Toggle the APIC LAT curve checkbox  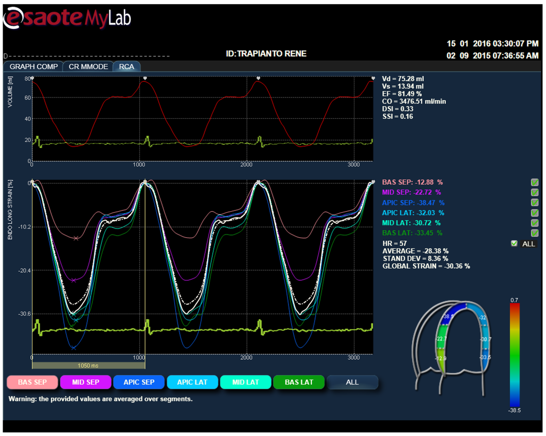[x=534, y=213]
